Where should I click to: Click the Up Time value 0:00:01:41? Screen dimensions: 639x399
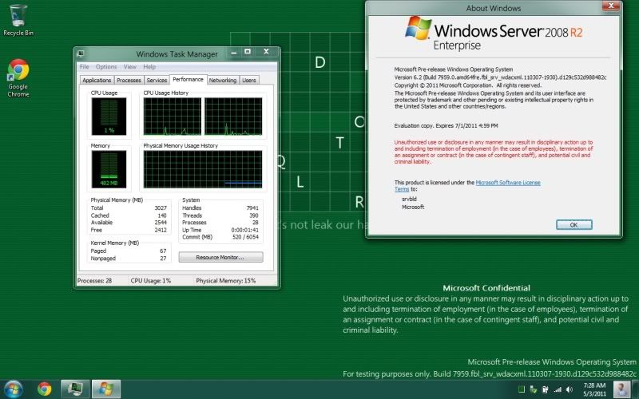[245, 230]
